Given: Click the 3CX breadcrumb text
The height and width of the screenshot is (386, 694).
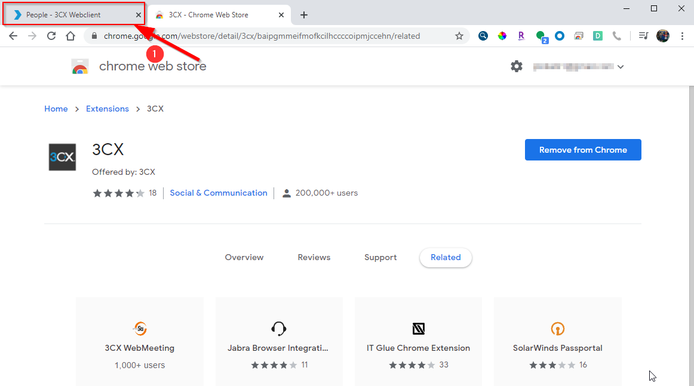Looking at the screenshot, I should pyautogui.click(x=155, y=109).
